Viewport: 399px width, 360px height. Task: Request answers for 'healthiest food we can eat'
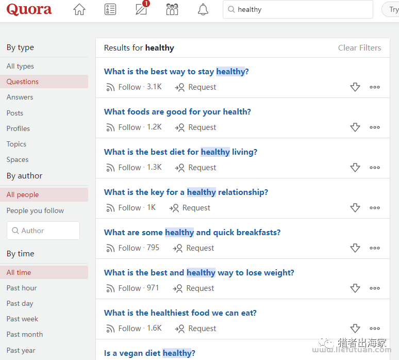click(x=195, y=329)
